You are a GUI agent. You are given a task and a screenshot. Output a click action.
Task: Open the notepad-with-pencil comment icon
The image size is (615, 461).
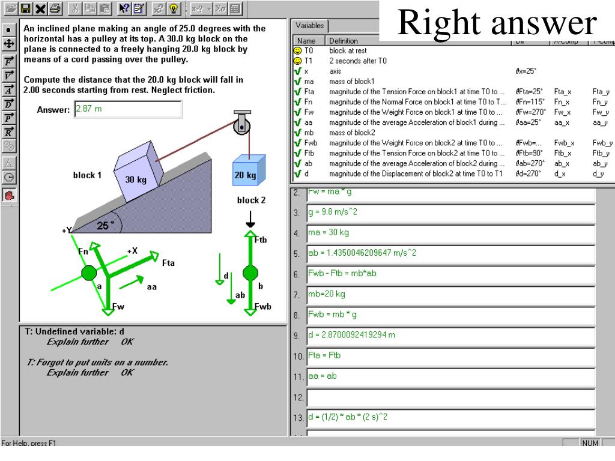pyautogui.click(x=139, y=8)
